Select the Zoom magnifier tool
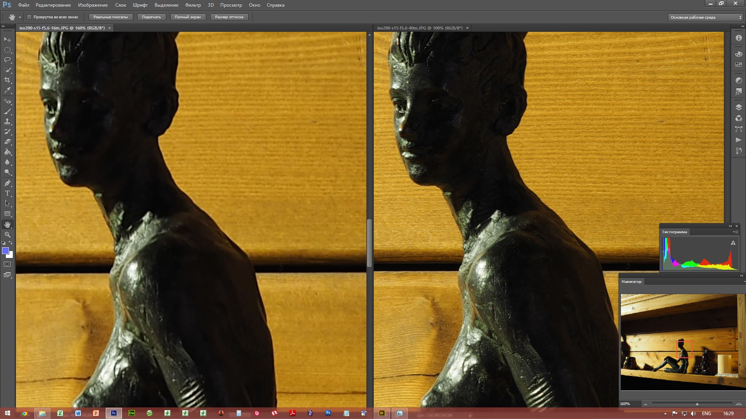Viewport: 746px width, 419px height. point(7,235)
